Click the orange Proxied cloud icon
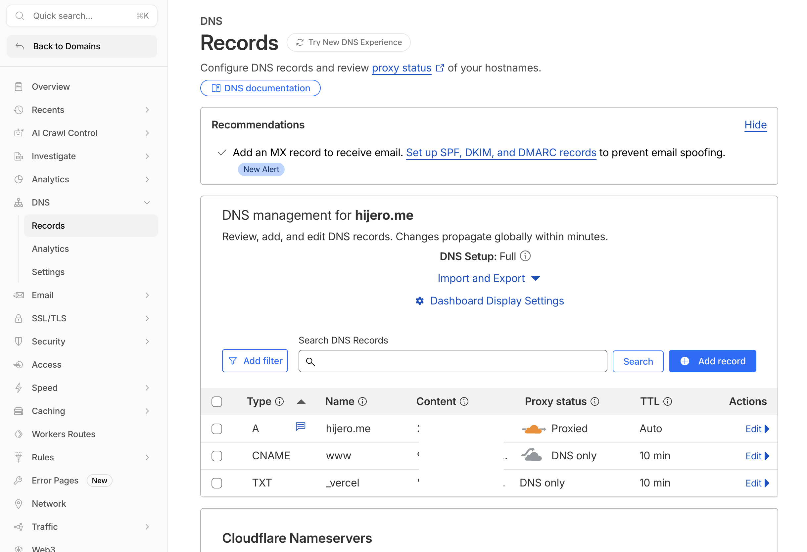 (534, 429)
